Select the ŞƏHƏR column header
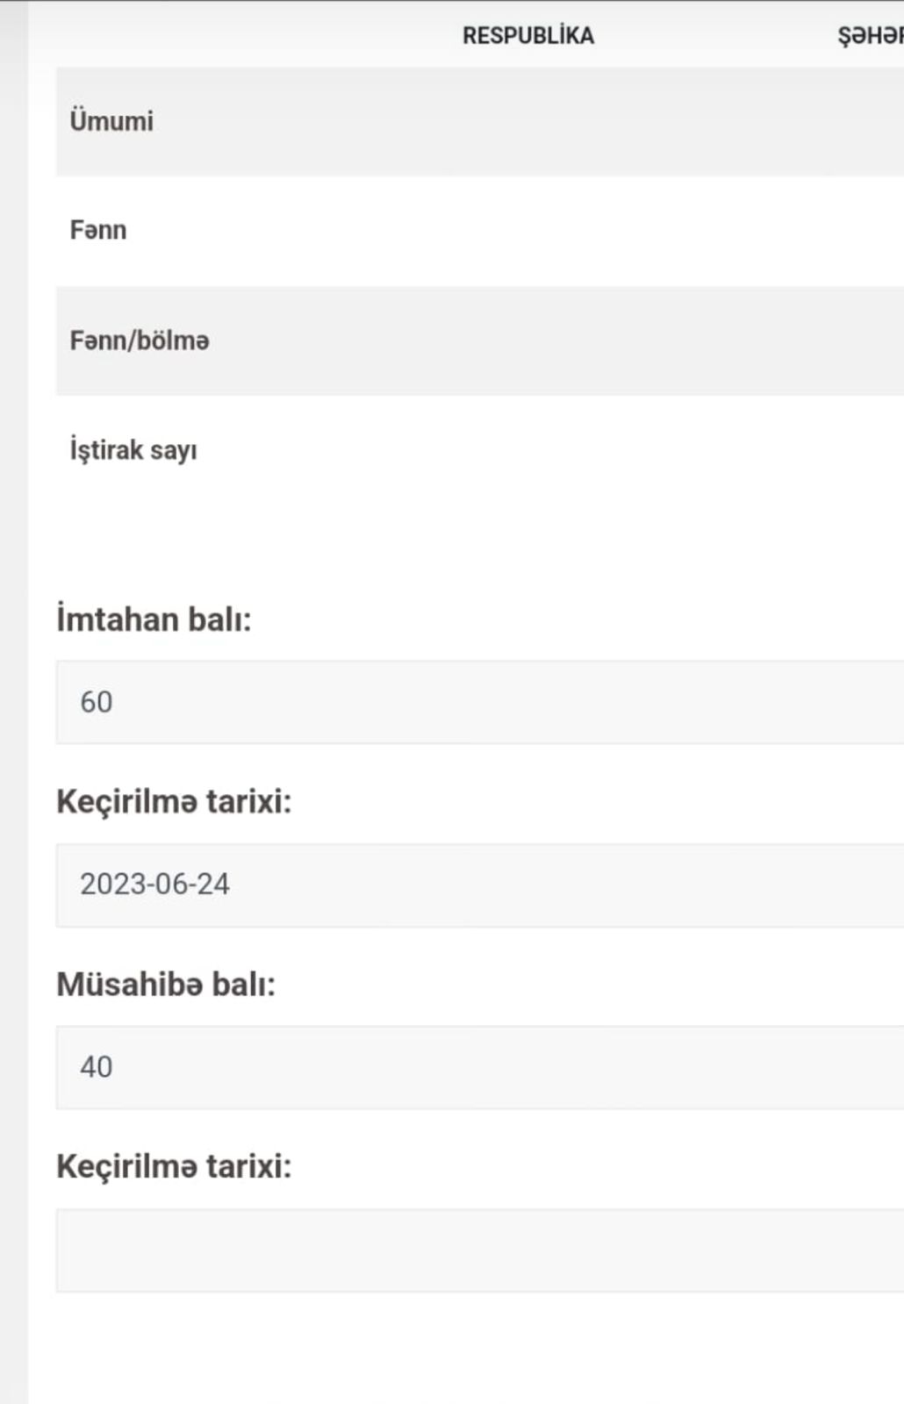Image resolution: width=904 pixels, height=1404 pixels. tap(870, 35)
